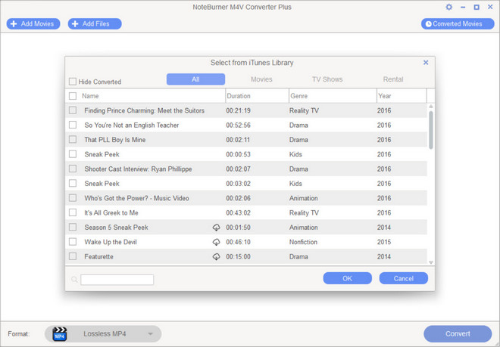
Task: Switch to the TV Shows tab
Action: tap(327, 79)
